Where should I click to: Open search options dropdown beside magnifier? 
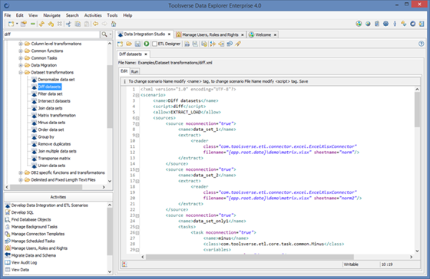(x=111, y=34)
